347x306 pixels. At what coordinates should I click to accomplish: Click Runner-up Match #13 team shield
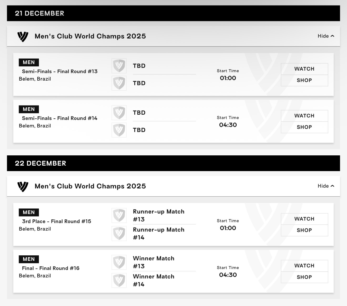(x=119, y=215)
